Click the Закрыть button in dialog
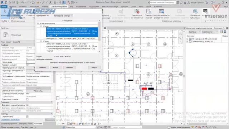The height and width of the screenshot is (129, 229). point(94,67)
